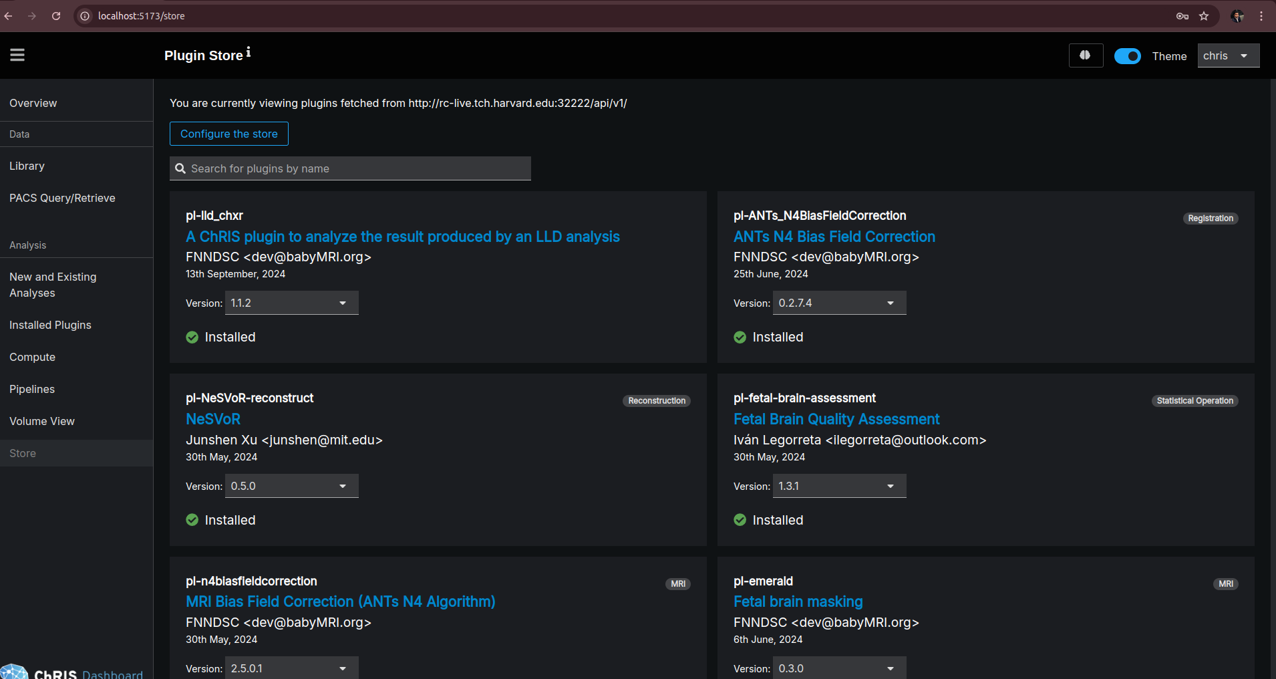Click the Search for plugins by name field
Screen dimensions: 1276x679
point(350,168)
